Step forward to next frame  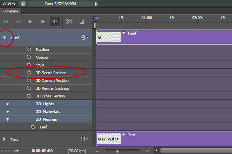click(43, 22)
